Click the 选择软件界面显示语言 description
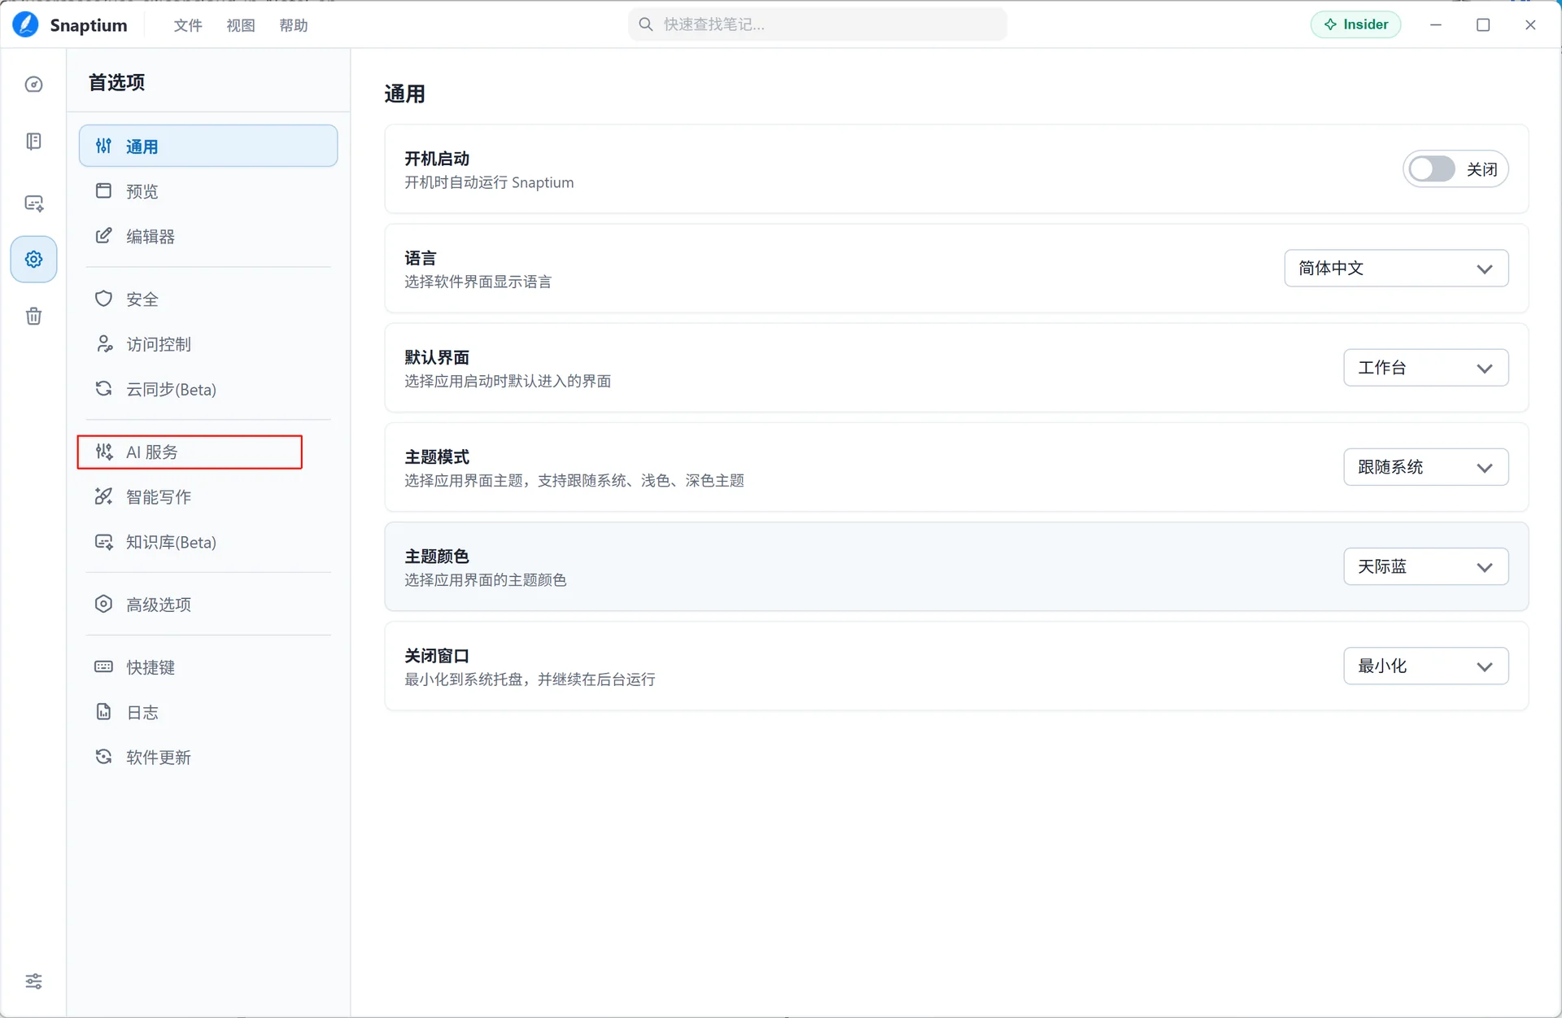Viewport: 1562px width, 1018px height. click(478, 282)
